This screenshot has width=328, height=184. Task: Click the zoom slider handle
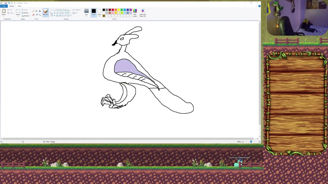251,142
